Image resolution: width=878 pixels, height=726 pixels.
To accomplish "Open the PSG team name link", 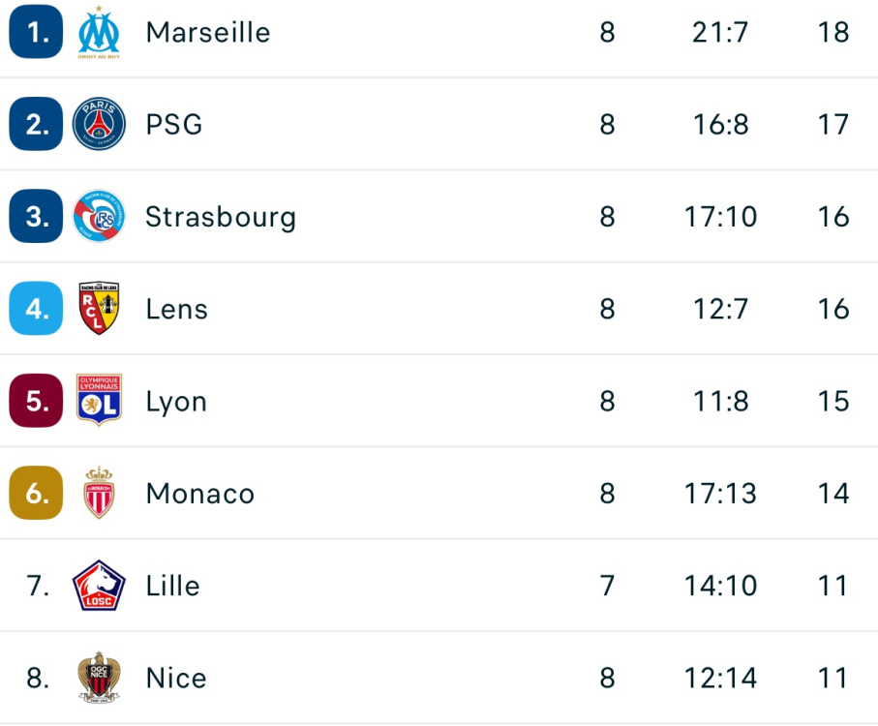I will point(174,125).
